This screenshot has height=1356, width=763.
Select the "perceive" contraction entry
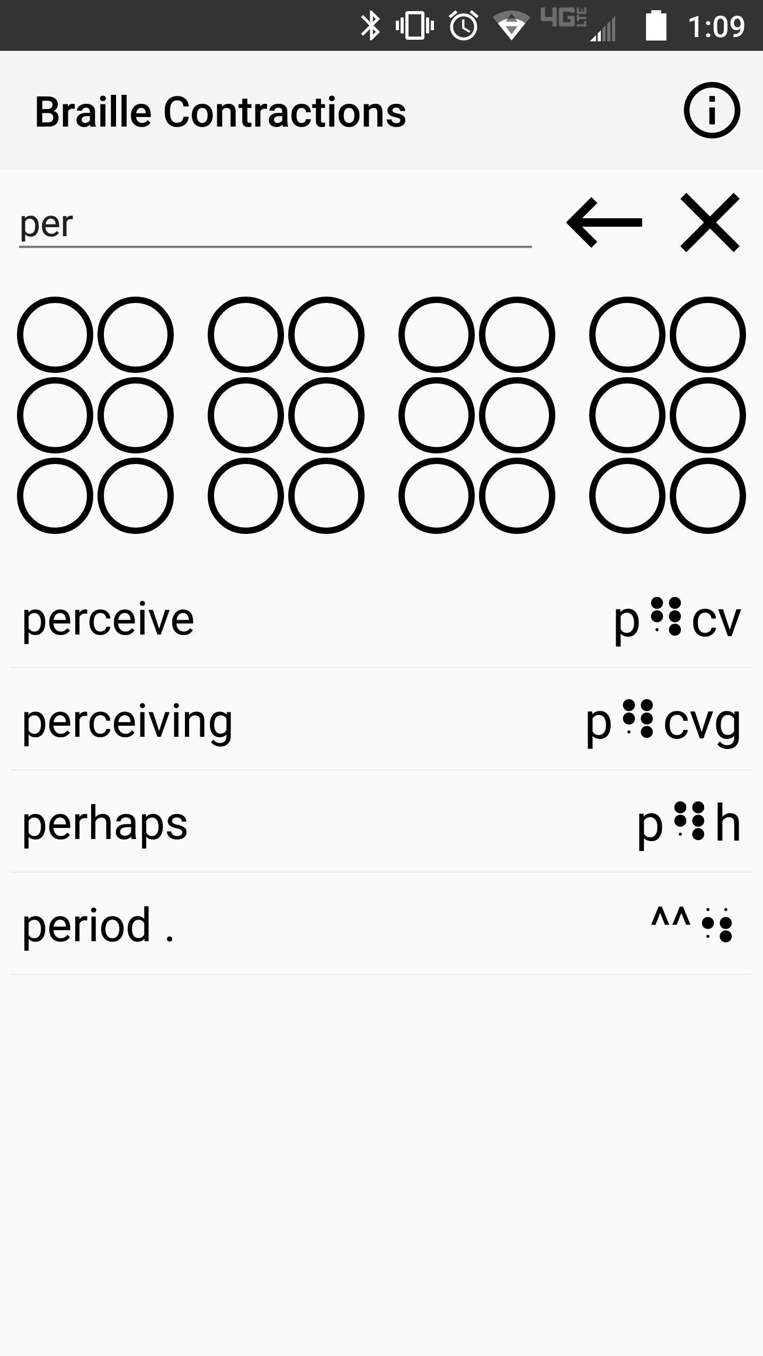(x=381, y=618)
